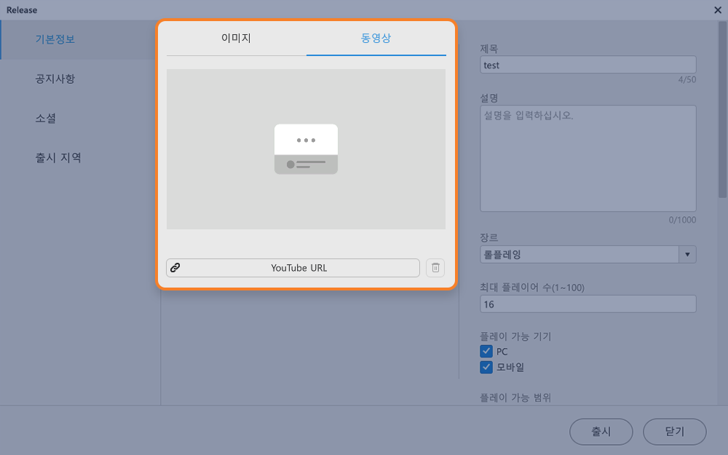Close the Release dialog with X
This screenshot has width=728, height=455.
pyautogui.click(x=717, y=9)
